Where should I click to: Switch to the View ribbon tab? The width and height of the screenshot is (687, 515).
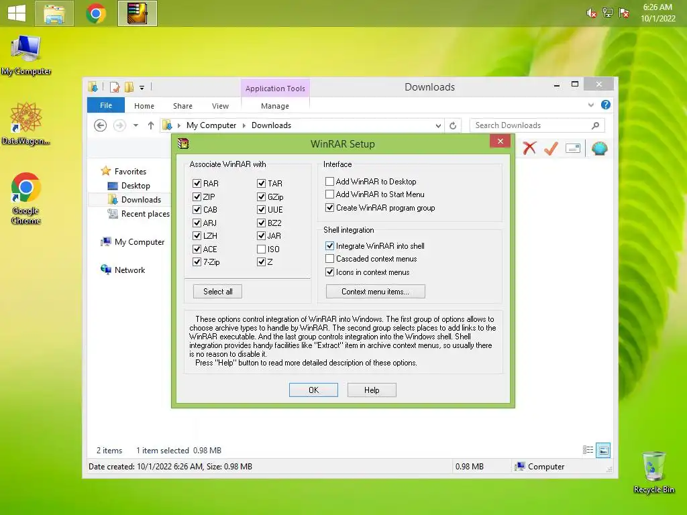[220, 106]
